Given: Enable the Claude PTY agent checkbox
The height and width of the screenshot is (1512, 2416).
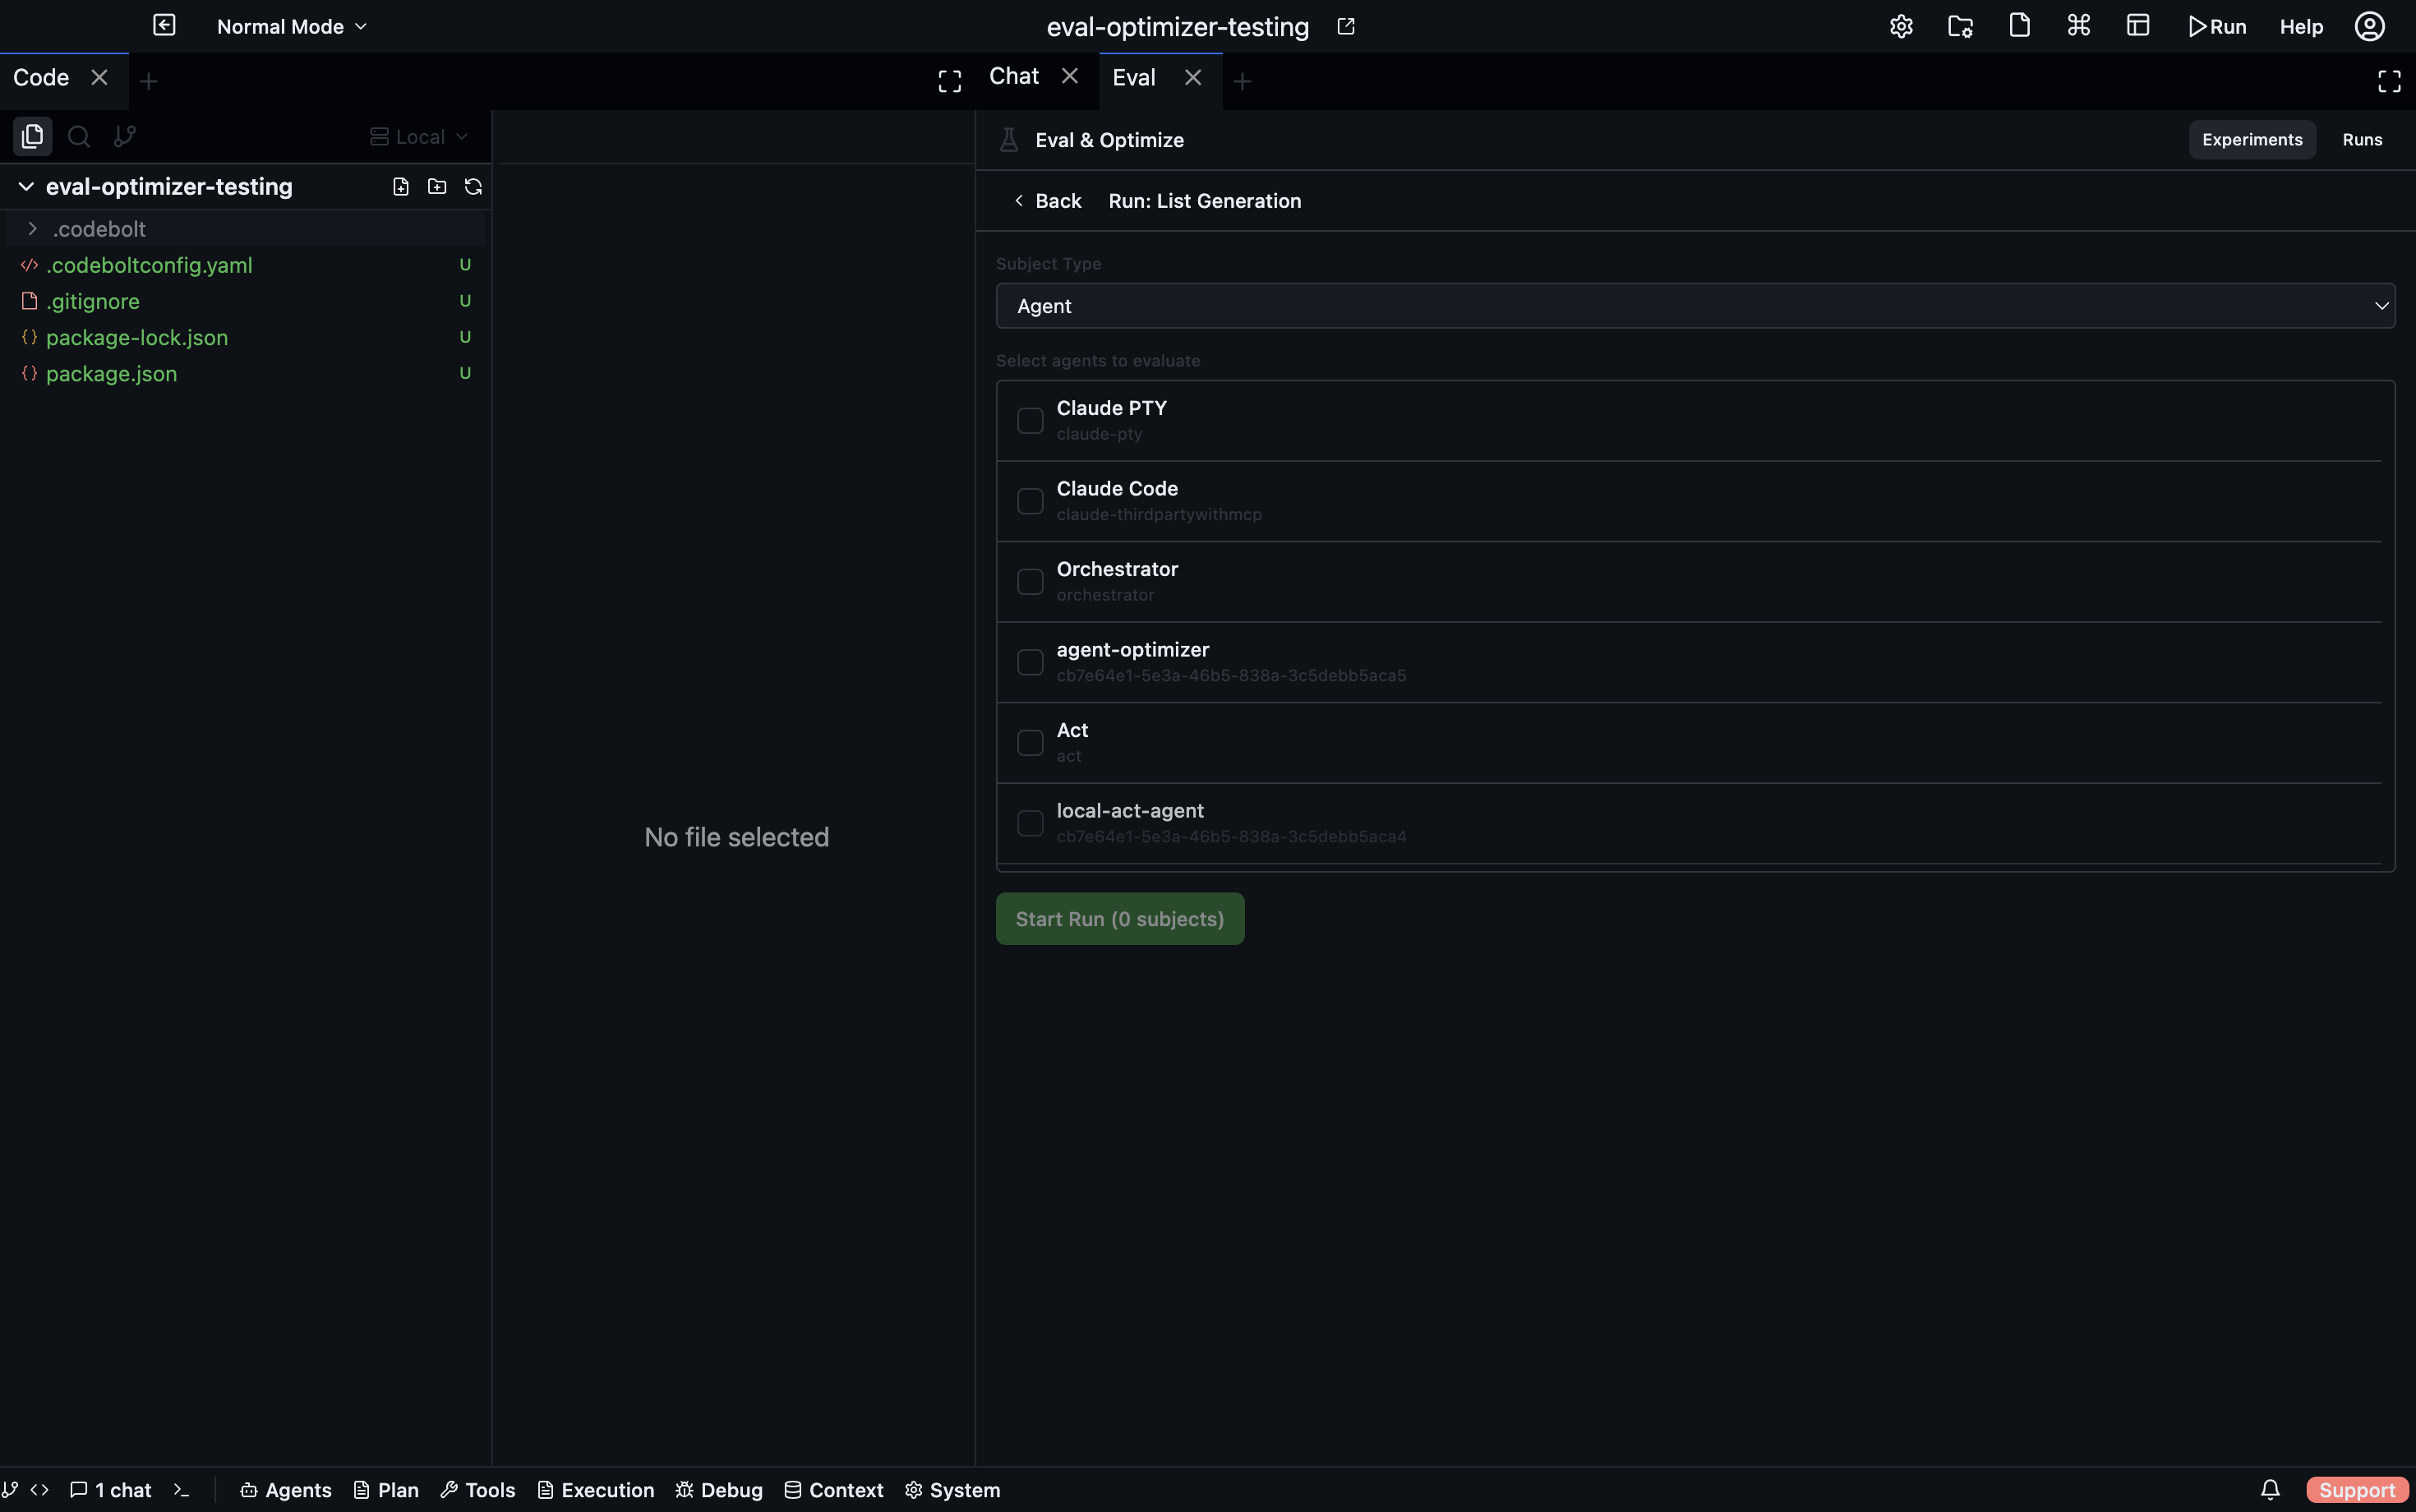Looking at the screenshot, I should (x=1029, y=420).
